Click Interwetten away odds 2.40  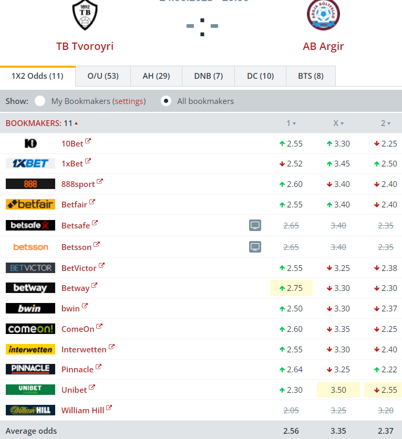tap(386, 349)
